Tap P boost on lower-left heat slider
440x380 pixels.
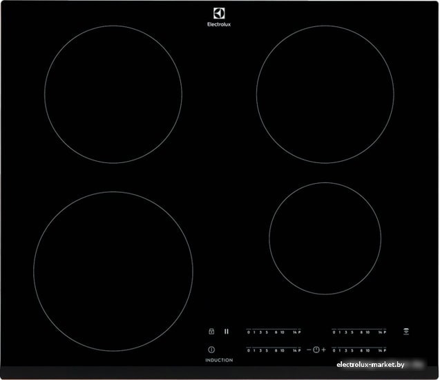[x=299, y=350]
